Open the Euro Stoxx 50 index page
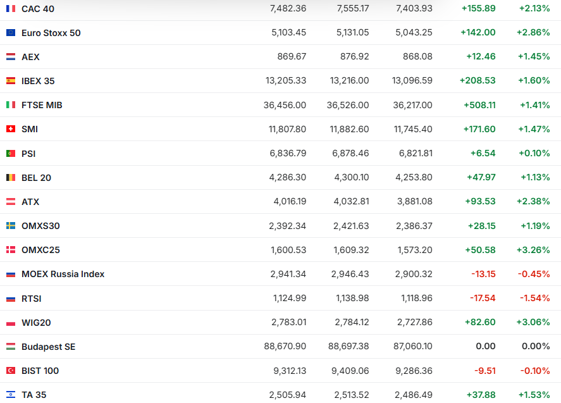Viewport: 561px width, 403px height. pos(51,33)
